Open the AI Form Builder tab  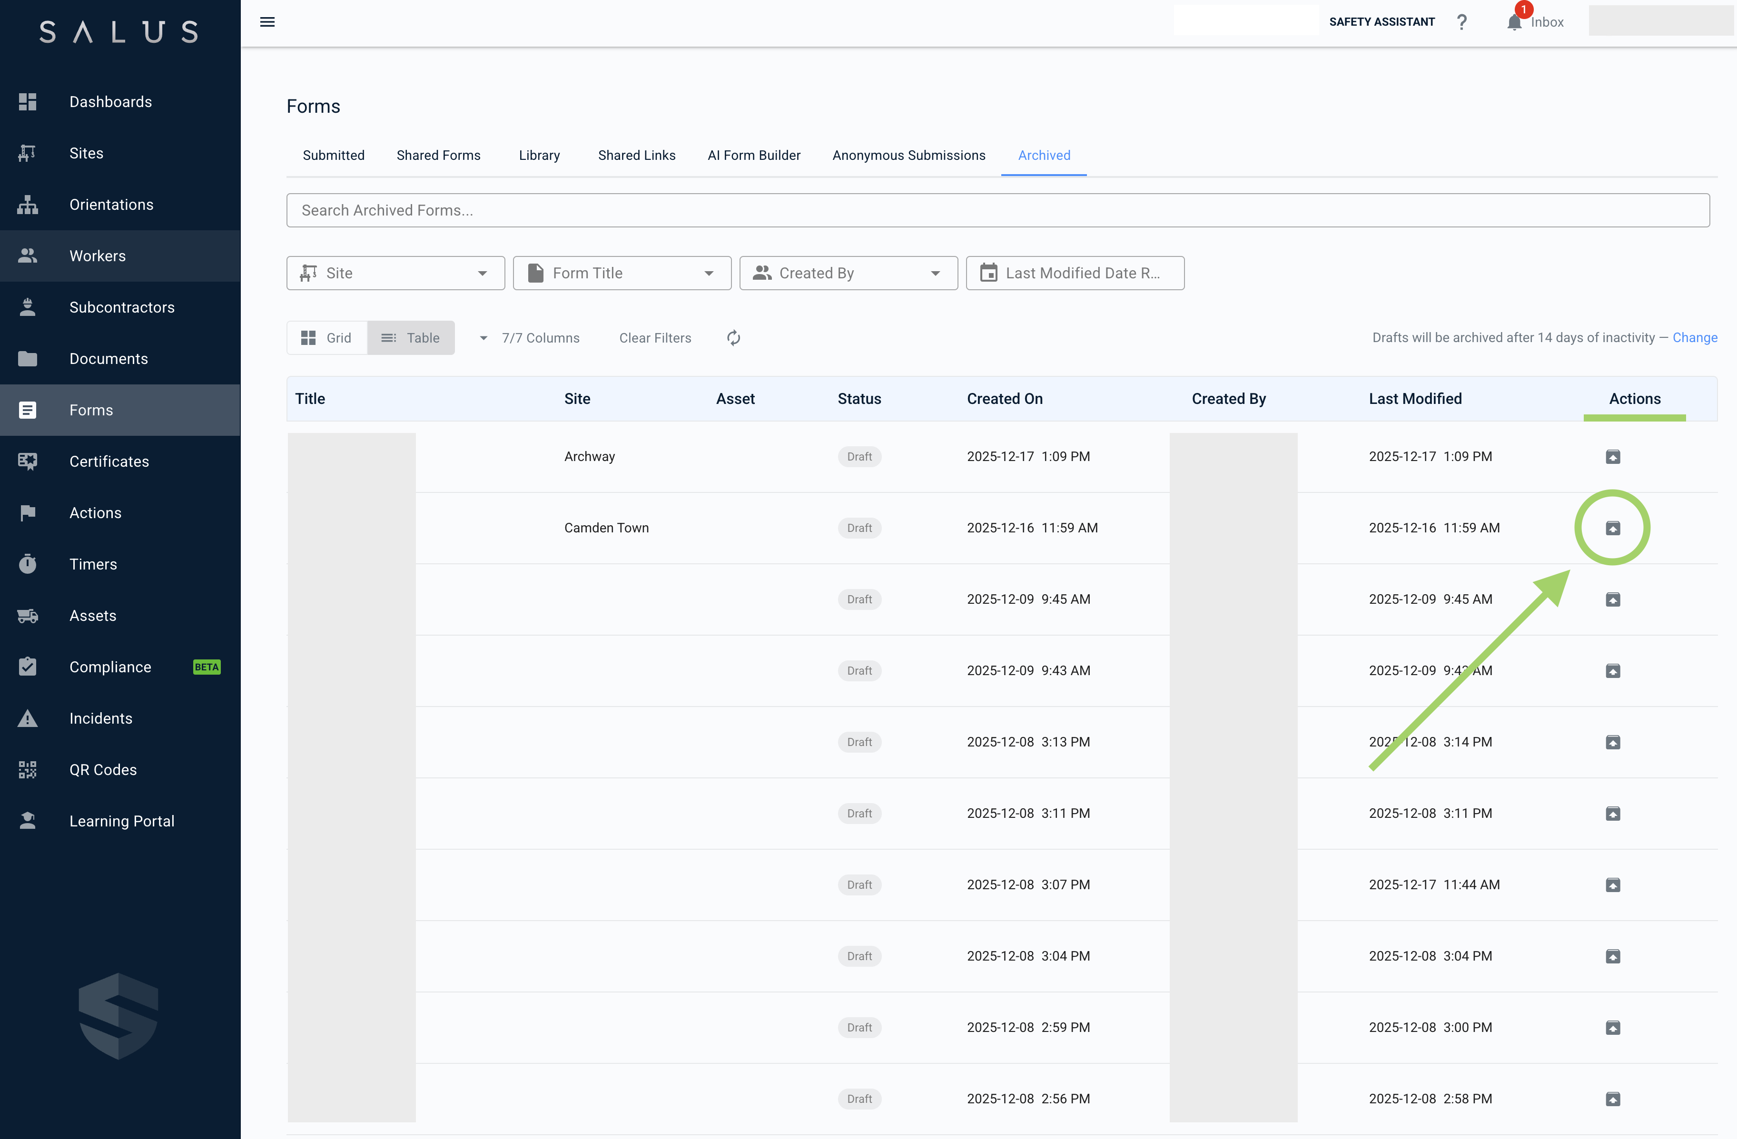point(753,156)
